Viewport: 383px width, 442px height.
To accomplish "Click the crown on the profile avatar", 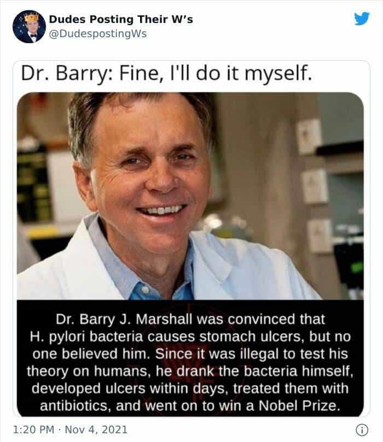I will click(x=28, y=16).
